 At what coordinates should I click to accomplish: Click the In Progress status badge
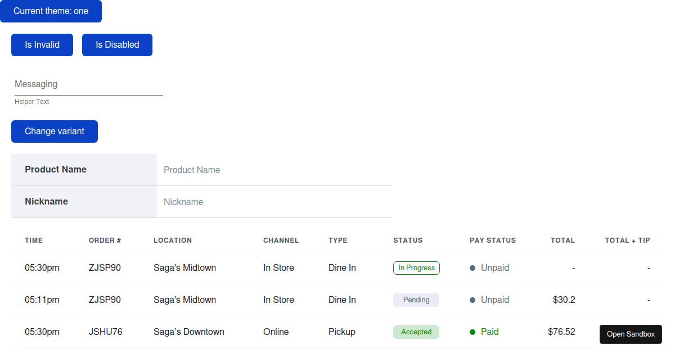pyautogui.click(x=416, y=268)
